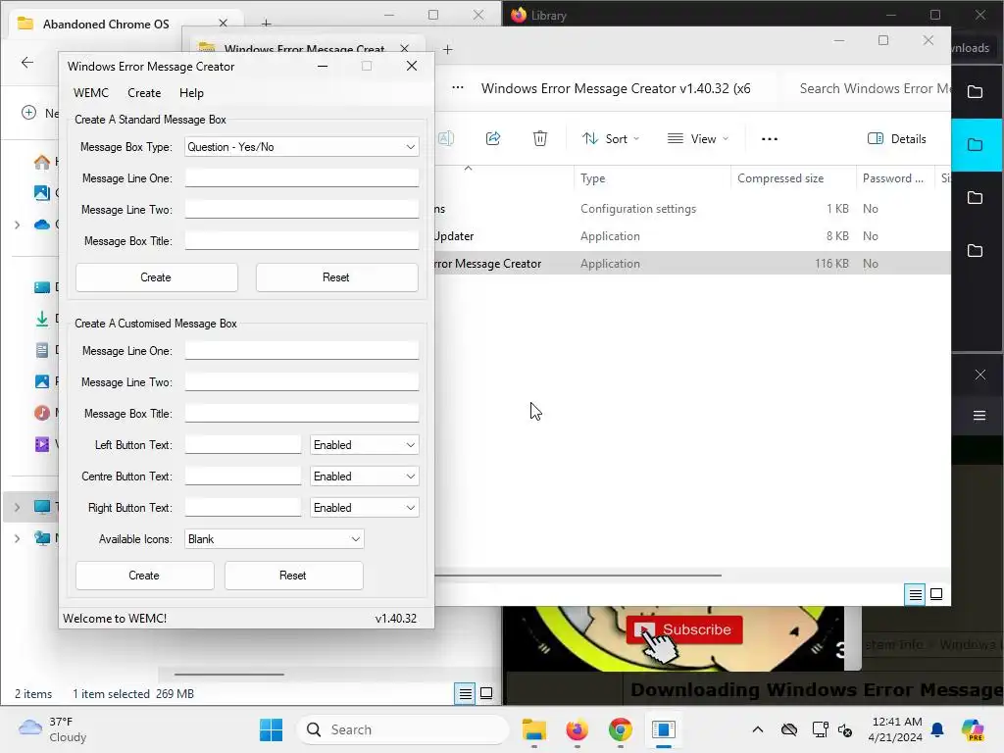Open the WEMC menu
Viewport: 1004px width, 753px height.
91,93
